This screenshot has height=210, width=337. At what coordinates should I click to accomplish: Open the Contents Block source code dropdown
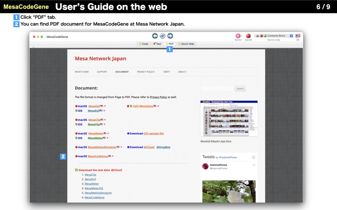coord(274,36)
